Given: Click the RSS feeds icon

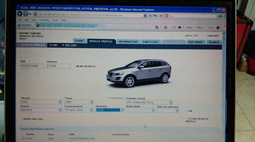Looking at the screenshot, I should click(166, 27).
